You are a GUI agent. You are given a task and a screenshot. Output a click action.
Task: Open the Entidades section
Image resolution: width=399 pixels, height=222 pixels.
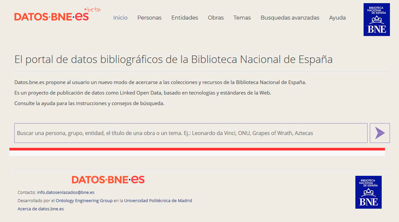(185, 18)
